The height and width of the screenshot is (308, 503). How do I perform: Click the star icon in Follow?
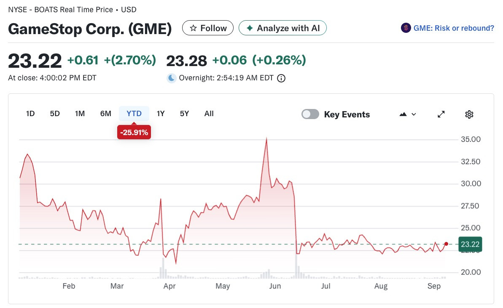(x=193, y=28)
